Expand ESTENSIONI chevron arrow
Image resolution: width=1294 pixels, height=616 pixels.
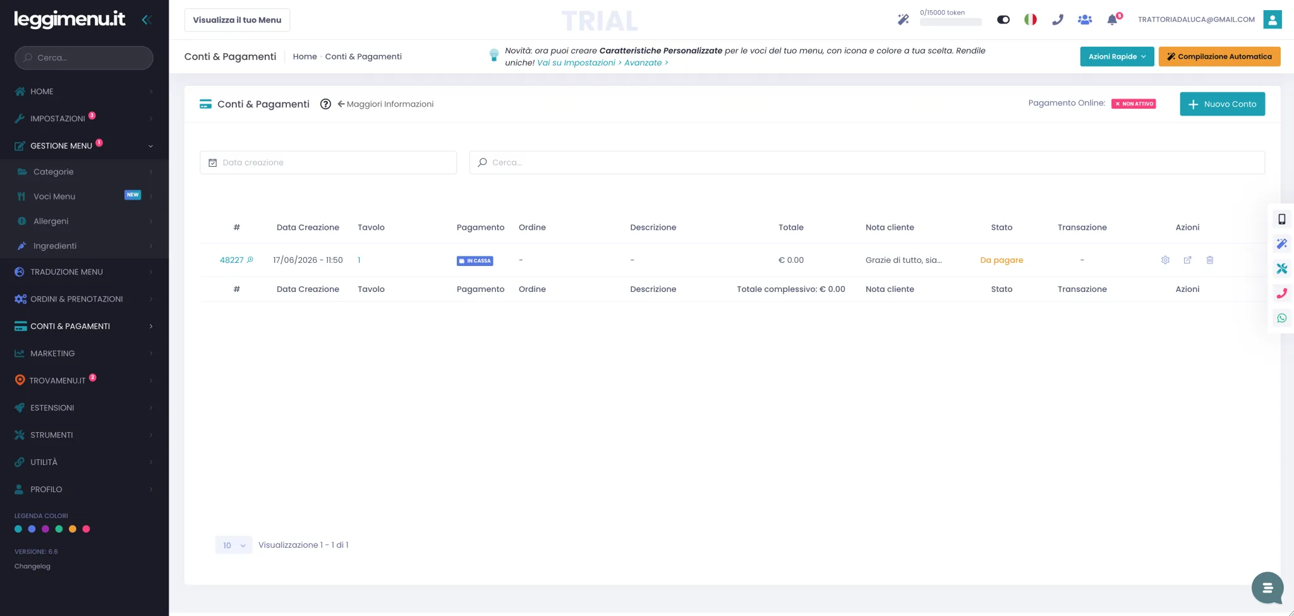point(151,408)
